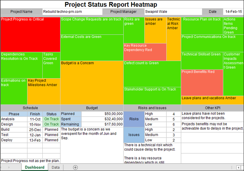Click the remaining amount $17,60,000
The image size is (244, 171).
(x=102, y=124)
